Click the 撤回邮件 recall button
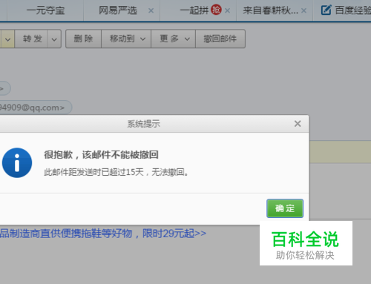 coord(220,39)
